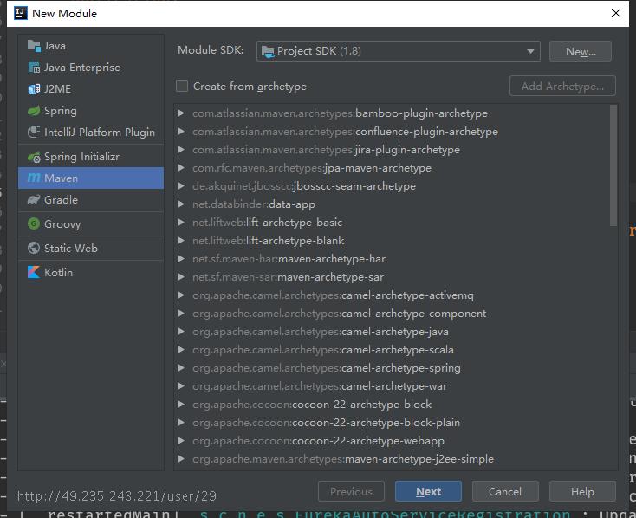
Task: Click the archetype list vertical scrollbar
Action: (x=613, y=165)
